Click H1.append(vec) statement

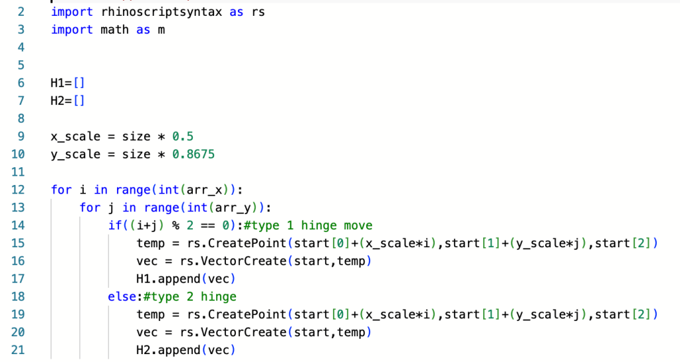(x=186, y=279)
